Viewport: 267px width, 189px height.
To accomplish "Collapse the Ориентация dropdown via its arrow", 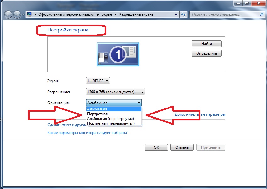I will pos(138,103).
